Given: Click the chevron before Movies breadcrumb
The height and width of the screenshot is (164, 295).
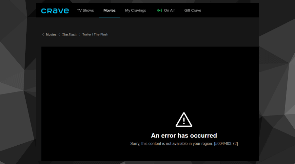Looking at the screenshot, I should [x=43, y=34].
